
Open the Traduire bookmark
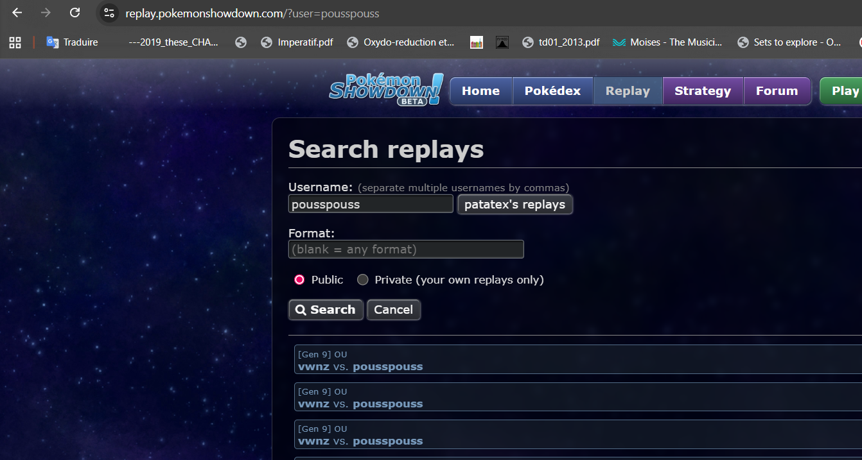click(x=72, y=42)
